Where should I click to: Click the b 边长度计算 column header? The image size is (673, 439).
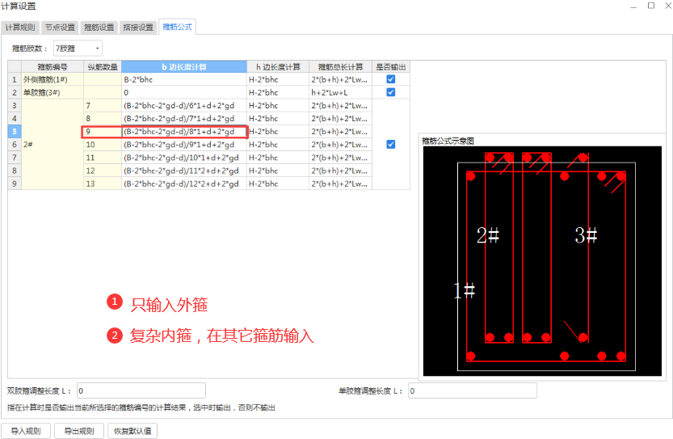(184, 66)
